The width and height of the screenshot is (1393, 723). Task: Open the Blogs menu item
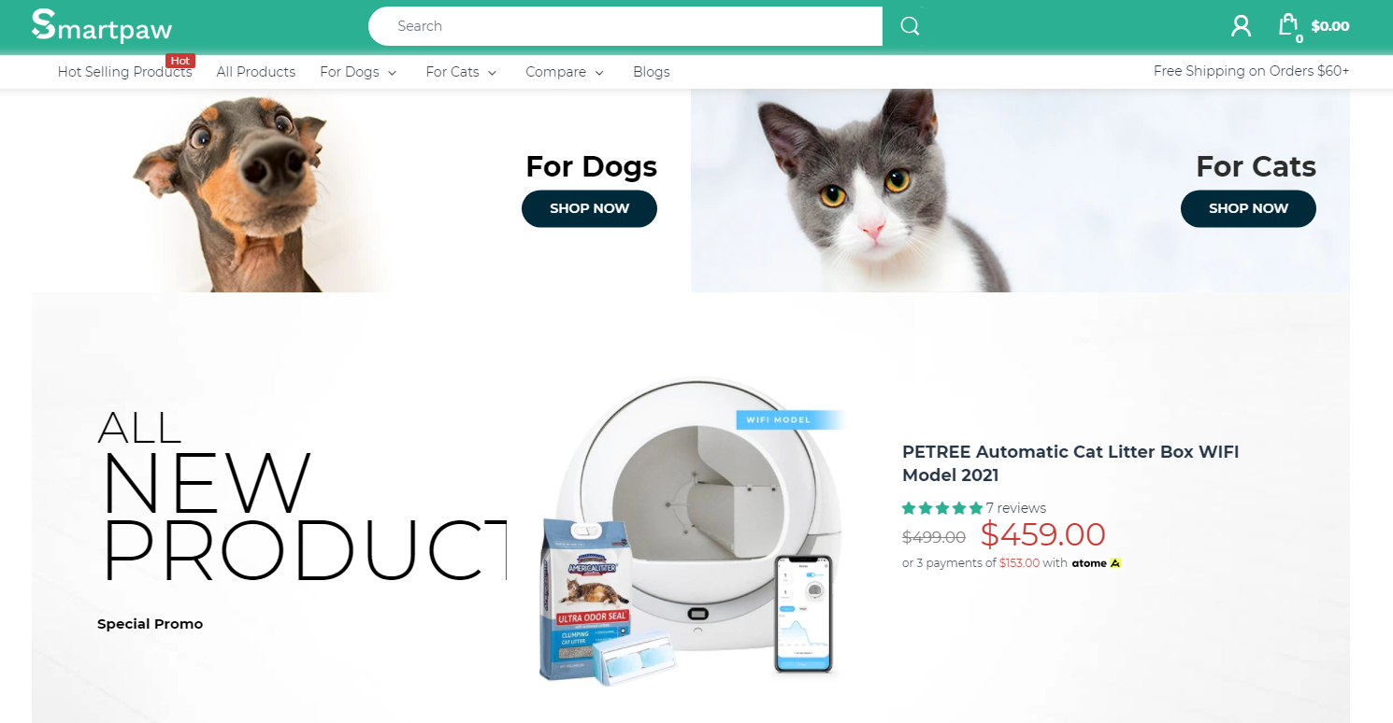pos(652,72)
